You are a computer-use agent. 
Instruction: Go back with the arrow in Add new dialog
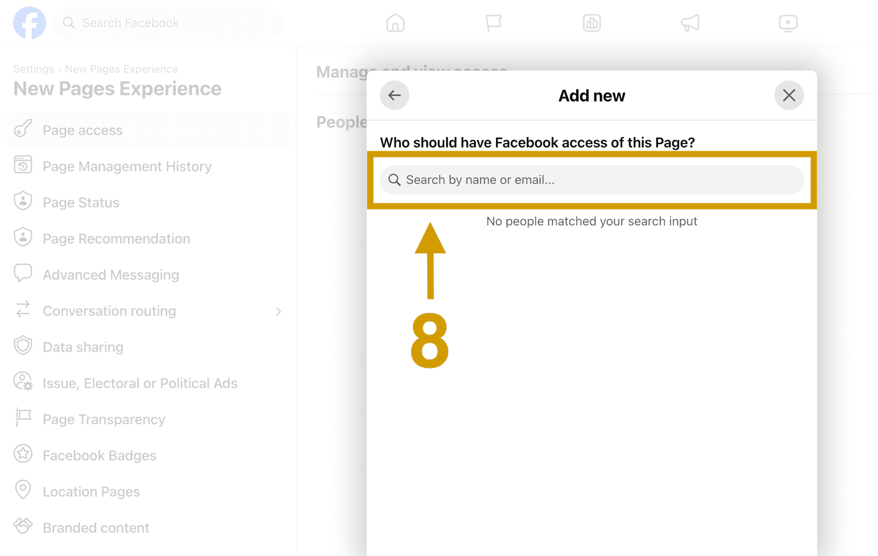click(x=395, y=95)
